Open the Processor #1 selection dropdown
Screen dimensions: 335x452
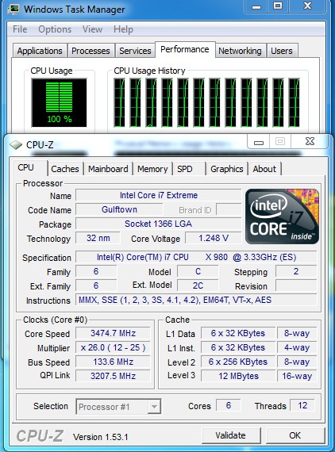[x=154, y=407]
